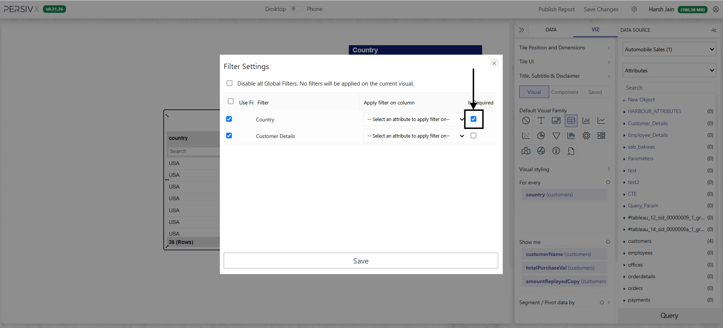Pick the gear-shaped visual type icon

click(x=586, y=136)
